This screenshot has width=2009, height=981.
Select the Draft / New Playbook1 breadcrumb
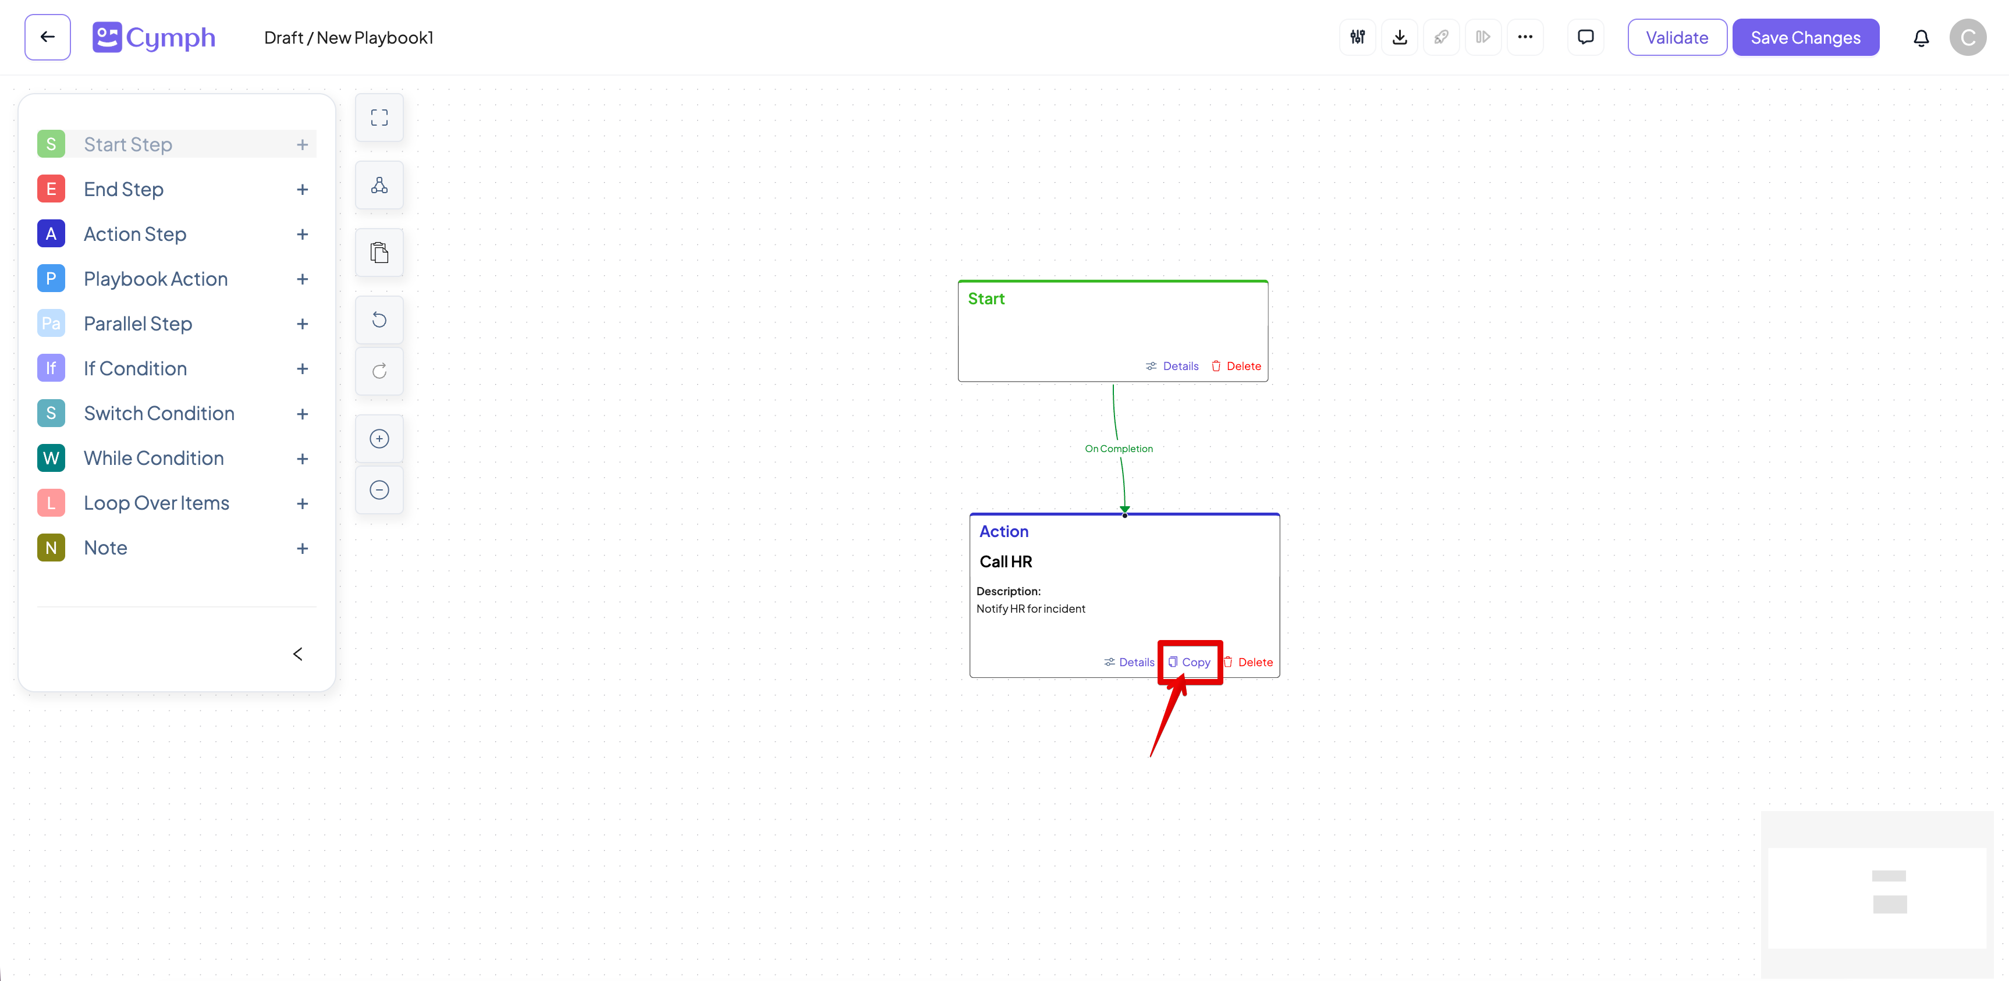[349, 37]
